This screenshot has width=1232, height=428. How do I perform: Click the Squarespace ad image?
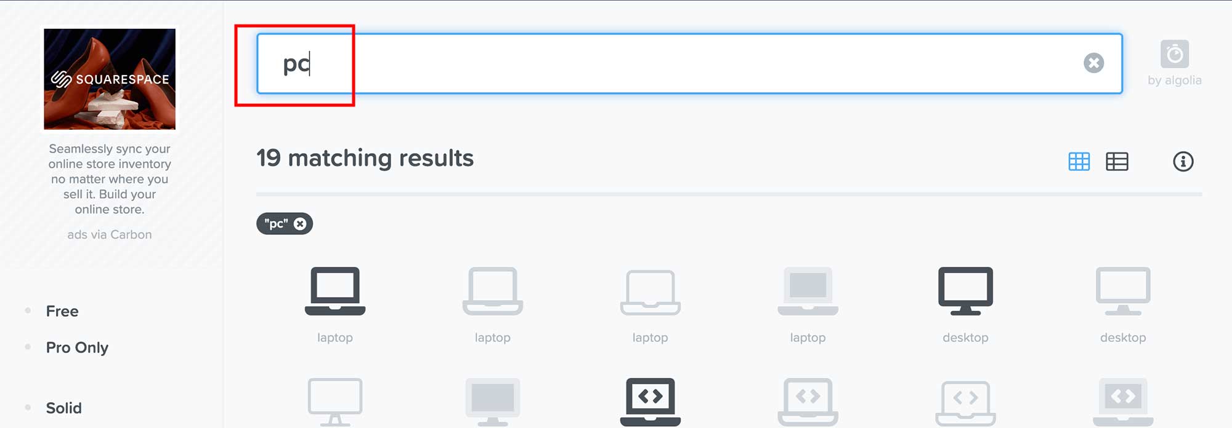point(110,79)
